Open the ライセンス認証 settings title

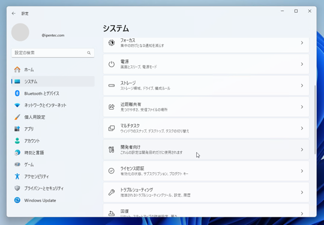click(x=132, y=169)
